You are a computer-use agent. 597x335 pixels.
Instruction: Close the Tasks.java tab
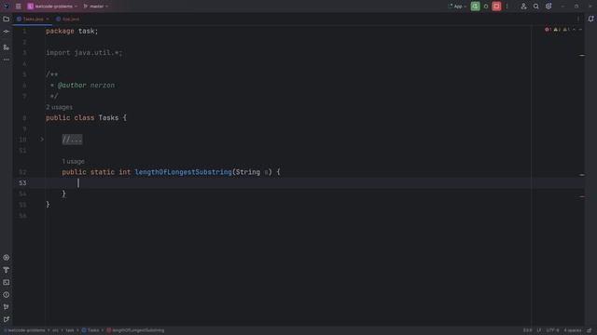tap(48, 19)
